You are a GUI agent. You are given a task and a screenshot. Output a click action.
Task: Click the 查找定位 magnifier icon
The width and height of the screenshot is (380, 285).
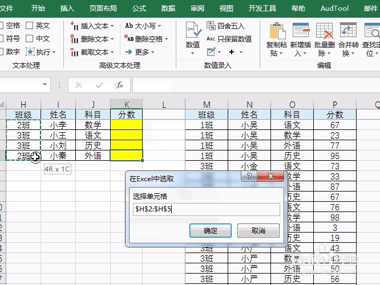(372, 30)
